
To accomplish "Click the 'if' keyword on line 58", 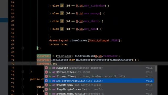I will coord(62,13).
